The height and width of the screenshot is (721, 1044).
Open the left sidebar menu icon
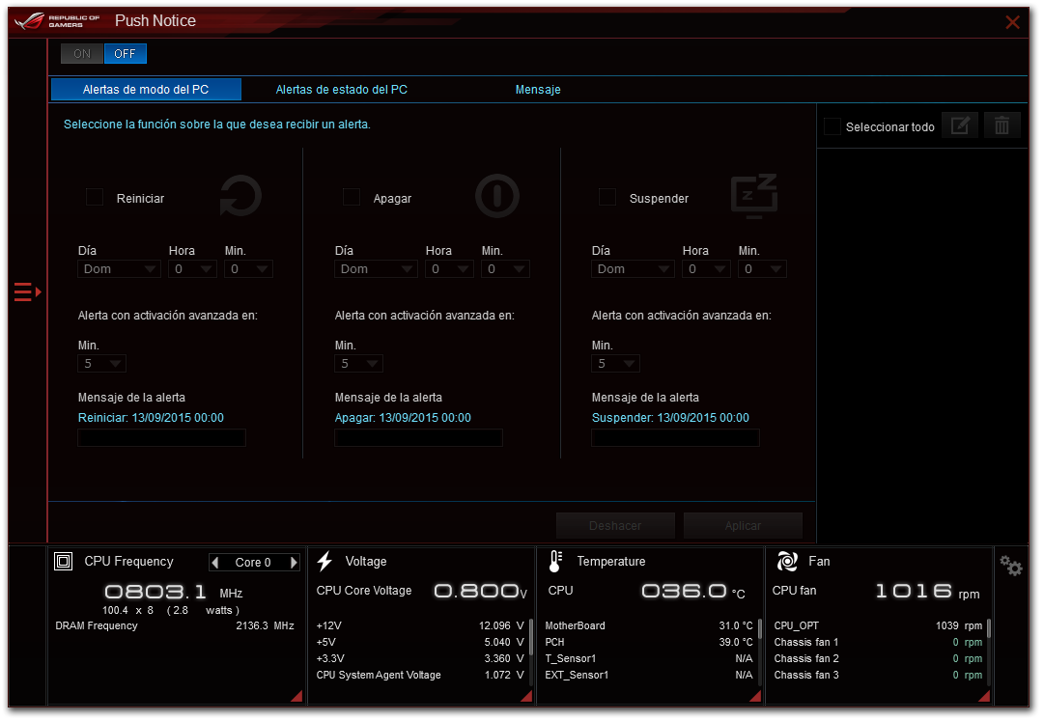pos(27,291)
